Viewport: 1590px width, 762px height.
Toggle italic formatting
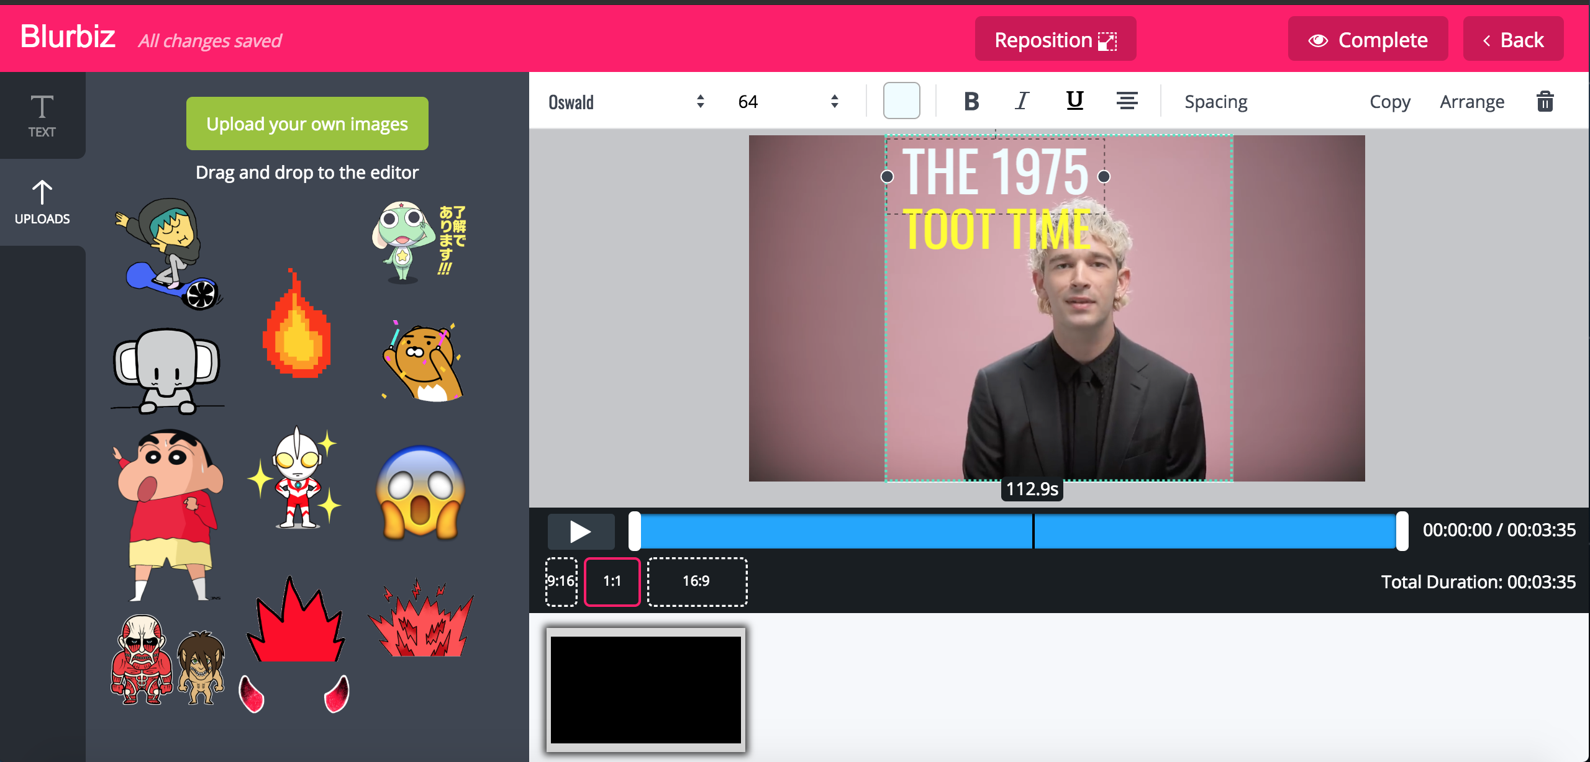[1022, 101]
